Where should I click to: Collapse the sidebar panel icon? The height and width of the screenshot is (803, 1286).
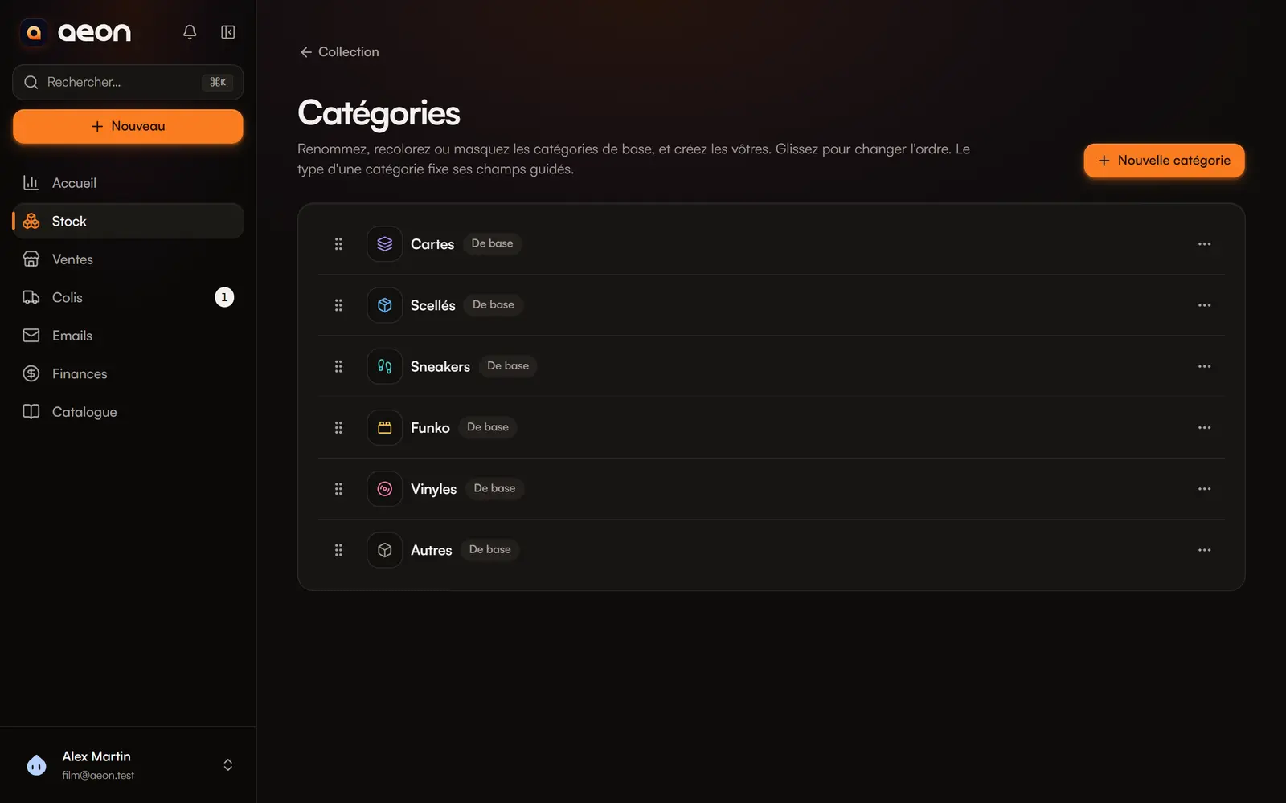coord(228,32)
